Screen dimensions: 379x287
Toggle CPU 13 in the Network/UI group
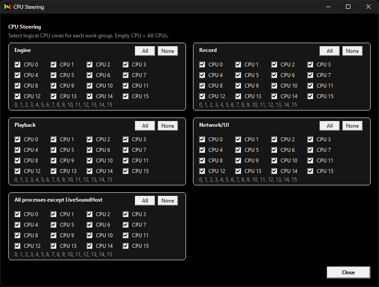(x=238, y=171)
